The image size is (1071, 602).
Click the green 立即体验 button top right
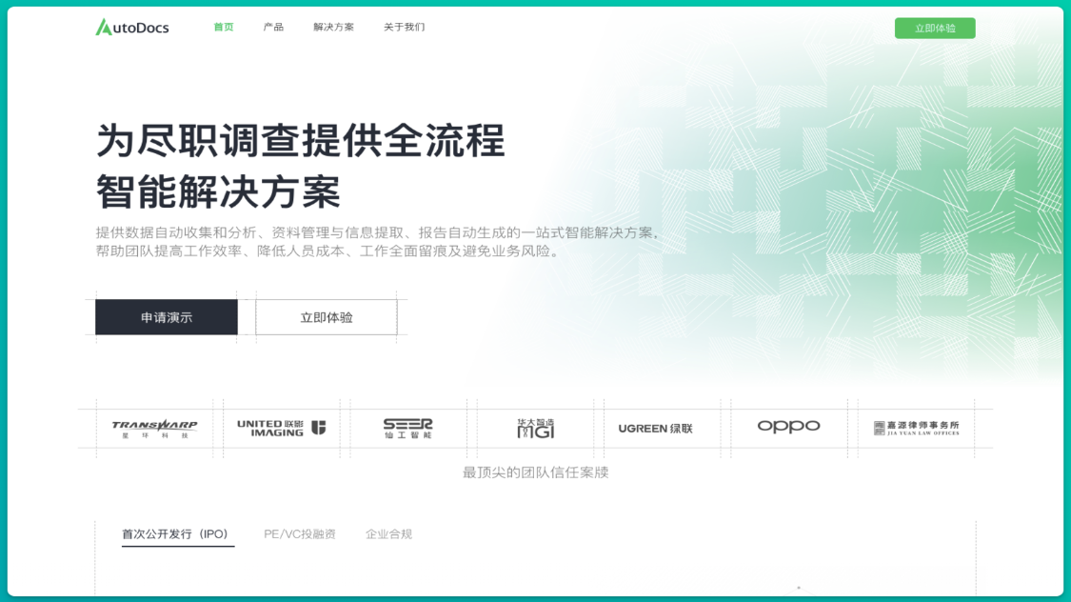pyautogui.click(x=935, y=28)
